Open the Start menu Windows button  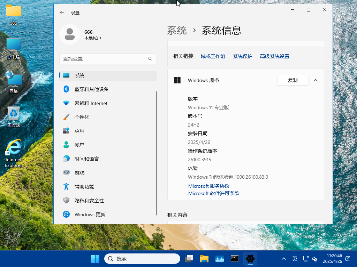[x=95, y=259]
